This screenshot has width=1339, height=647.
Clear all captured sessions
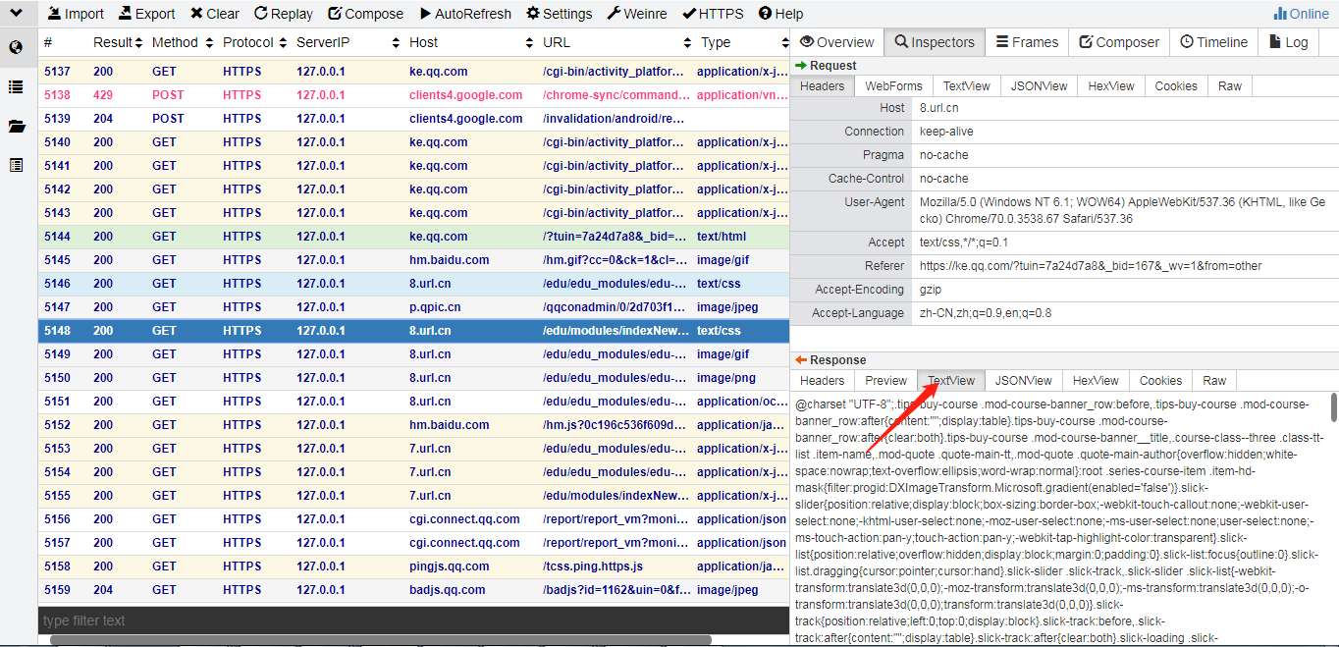click(214, 14)
